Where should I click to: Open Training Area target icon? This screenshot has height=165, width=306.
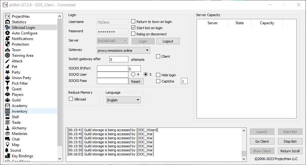tap(7, 56)
